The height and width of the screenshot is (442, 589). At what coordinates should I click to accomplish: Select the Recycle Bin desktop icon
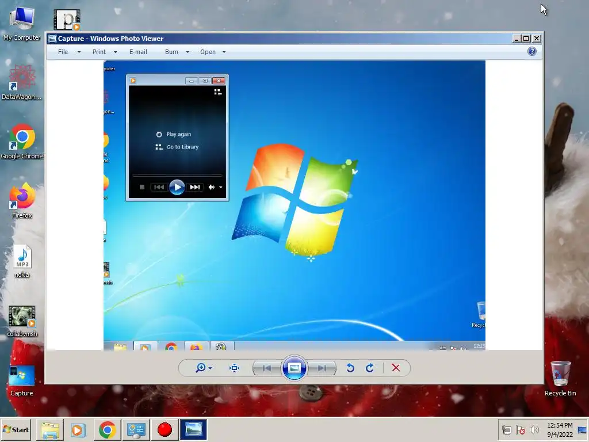560,378
